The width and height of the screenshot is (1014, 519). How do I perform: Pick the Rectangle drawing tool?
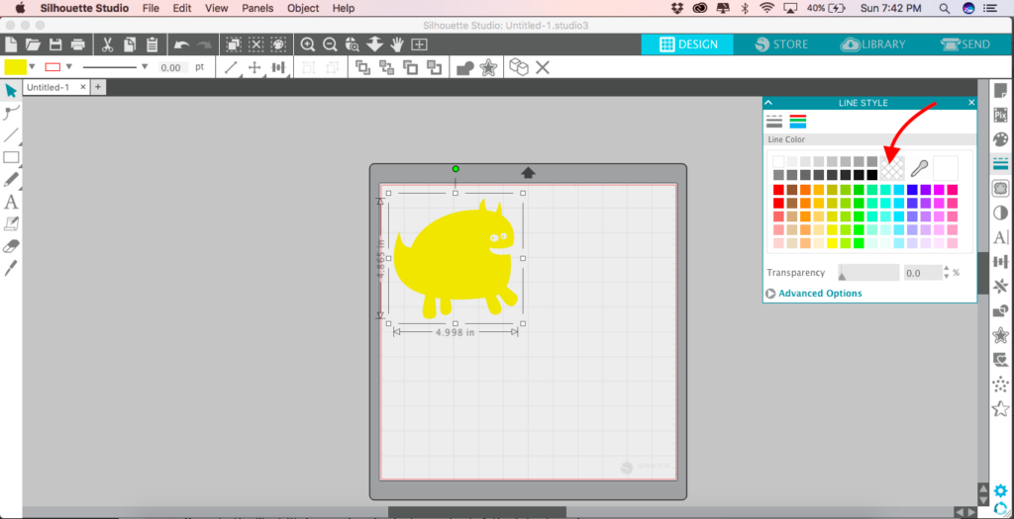click(x=11, y=157)
